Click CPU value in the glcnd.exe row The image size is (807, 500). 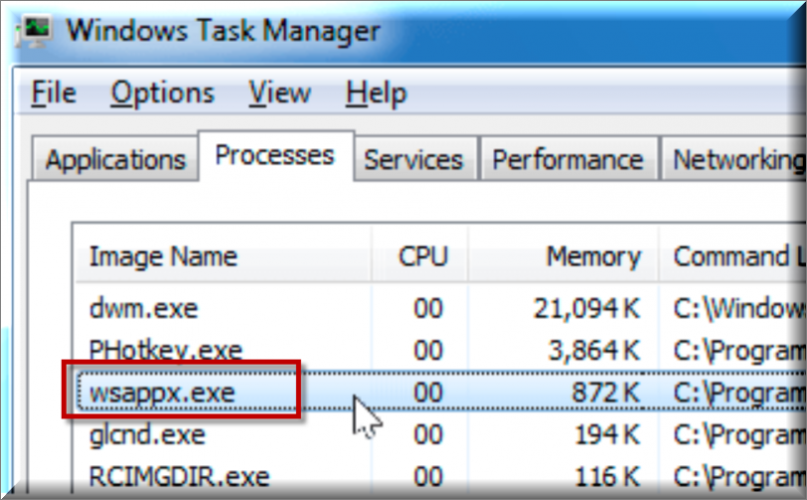tap(427, 435)
